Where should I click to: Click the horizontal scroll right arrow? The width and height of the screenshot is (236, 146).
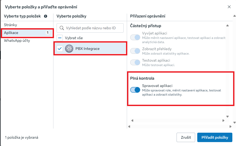[x=223, y=120]
